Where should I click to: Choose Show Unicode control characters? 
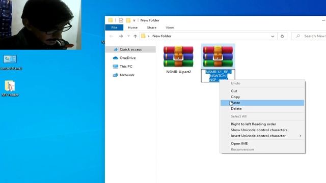262,130
